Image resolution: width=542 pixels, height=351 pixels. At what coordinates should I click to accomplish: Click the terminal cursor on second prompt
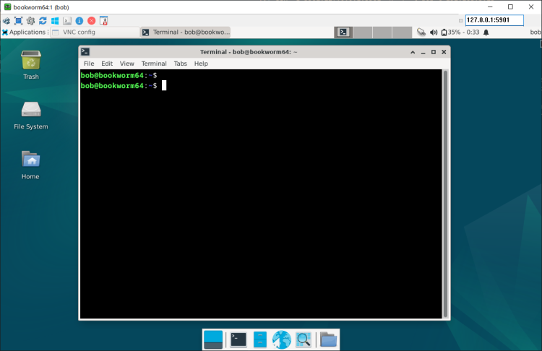click(164, 85)
